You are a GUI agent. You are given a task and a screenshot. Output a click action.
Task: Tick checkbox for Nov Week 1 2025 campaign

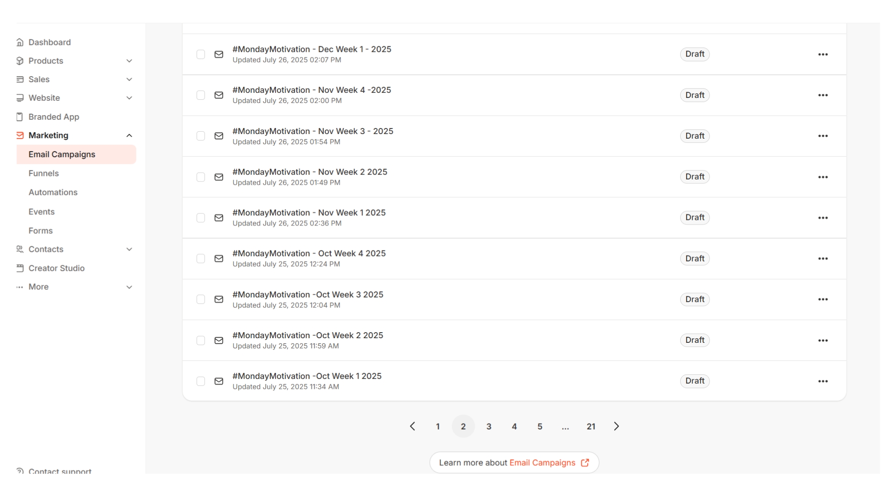click(201, 218)
